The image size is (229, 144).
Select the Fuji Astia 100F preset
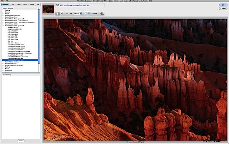(13, 31)
